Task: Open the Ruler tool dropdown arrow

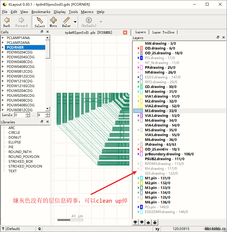Action: point(75,22)
